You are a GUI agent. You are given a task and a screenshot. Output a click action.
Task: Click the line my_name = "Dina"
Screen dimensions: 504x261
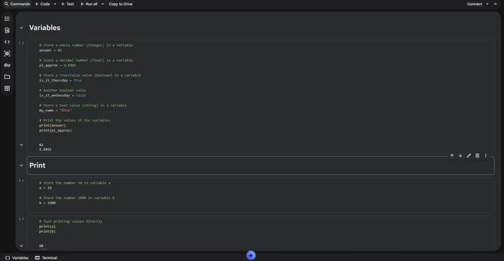click(x=55, y=110)
